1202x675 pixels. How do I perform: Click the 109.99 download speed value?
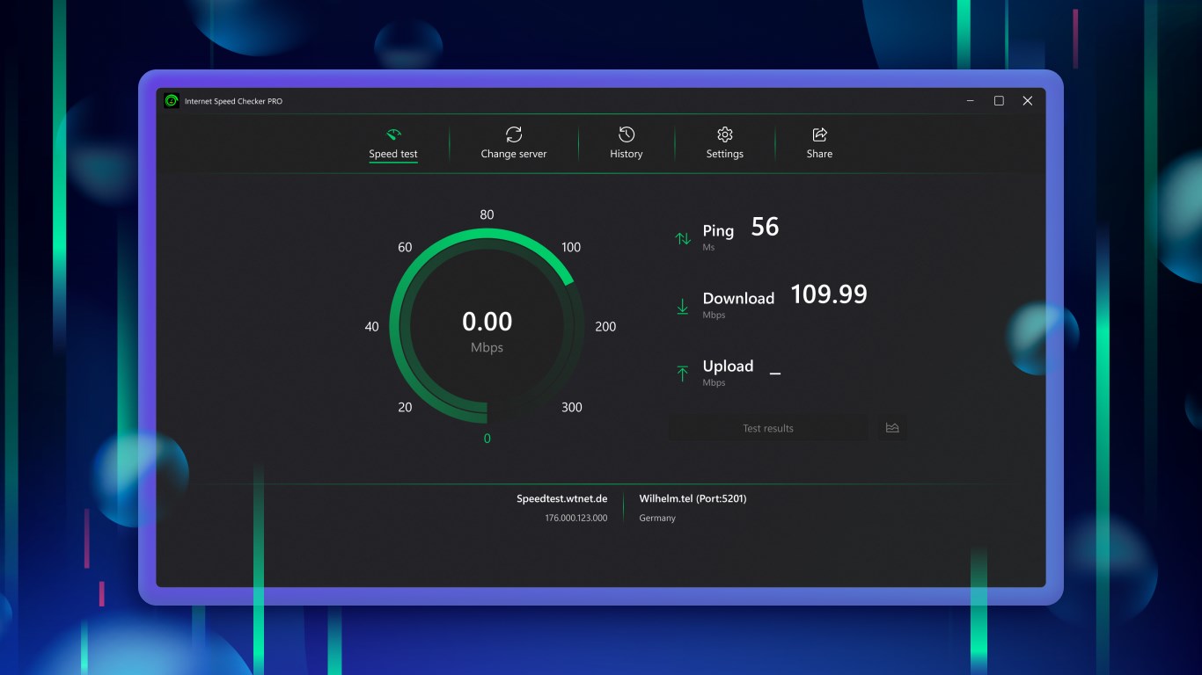point(829,294)
